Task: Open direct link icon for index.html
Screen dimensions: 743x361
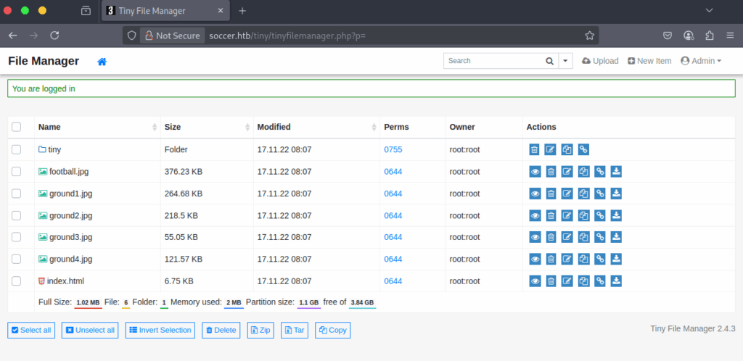Action: click(x=600, y=281)
